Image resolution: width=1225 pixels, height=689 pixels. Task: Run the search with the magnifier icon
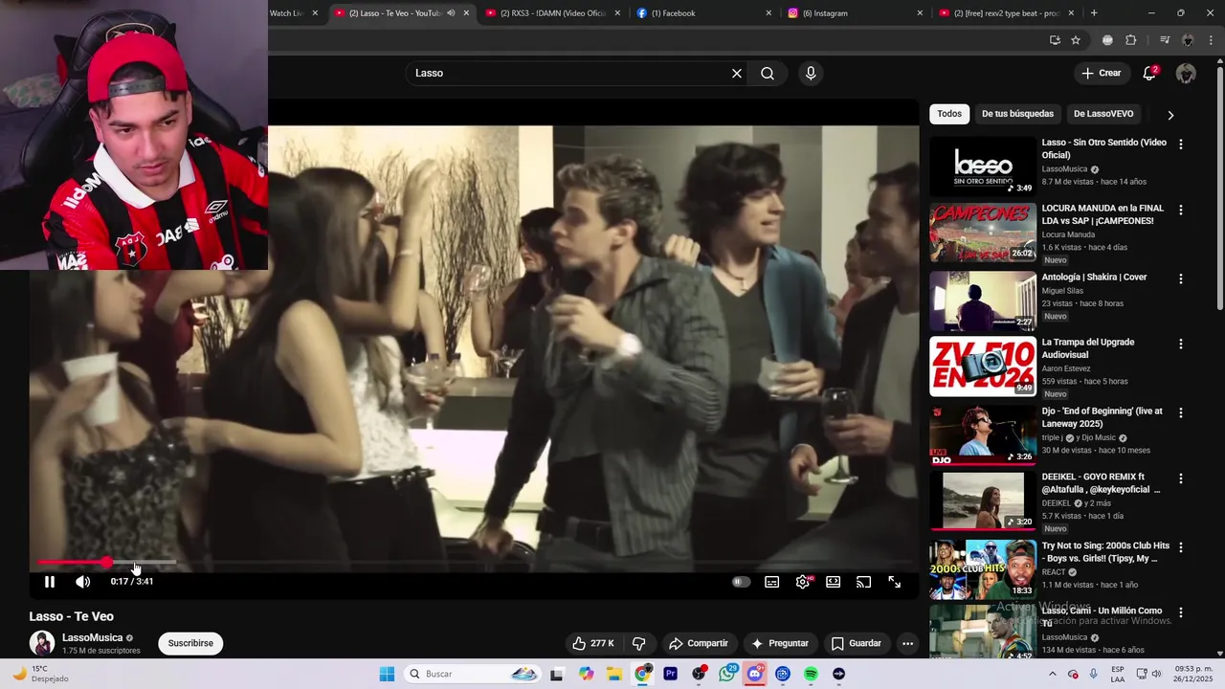(768, 73)
